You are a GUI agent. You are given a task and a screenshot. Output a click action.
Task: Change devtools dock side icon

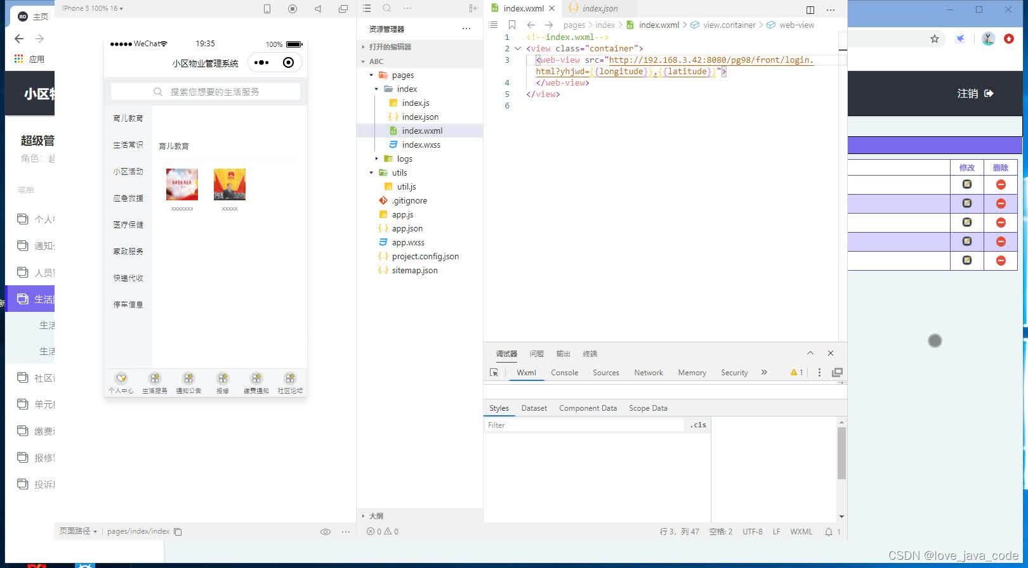pyautogui.click(x=837, y=372)
